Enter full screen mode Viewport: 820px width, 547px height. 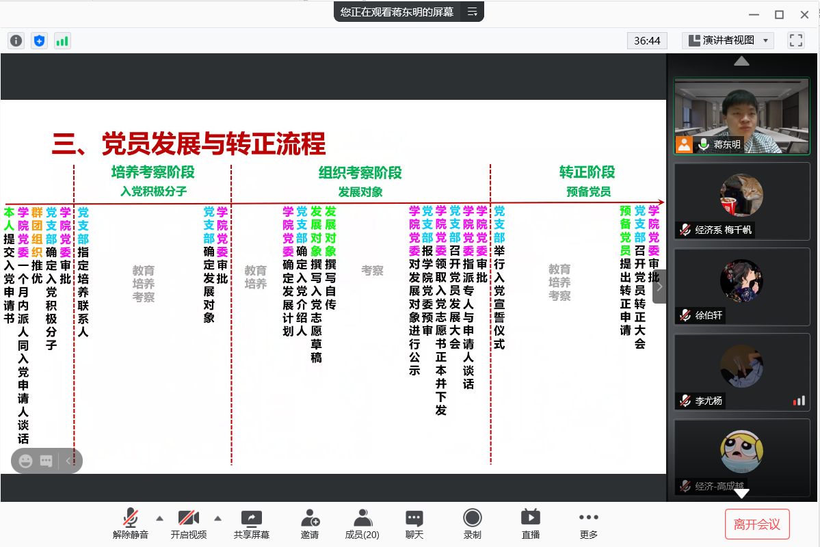pyautogui.click(x=795, y=40)
